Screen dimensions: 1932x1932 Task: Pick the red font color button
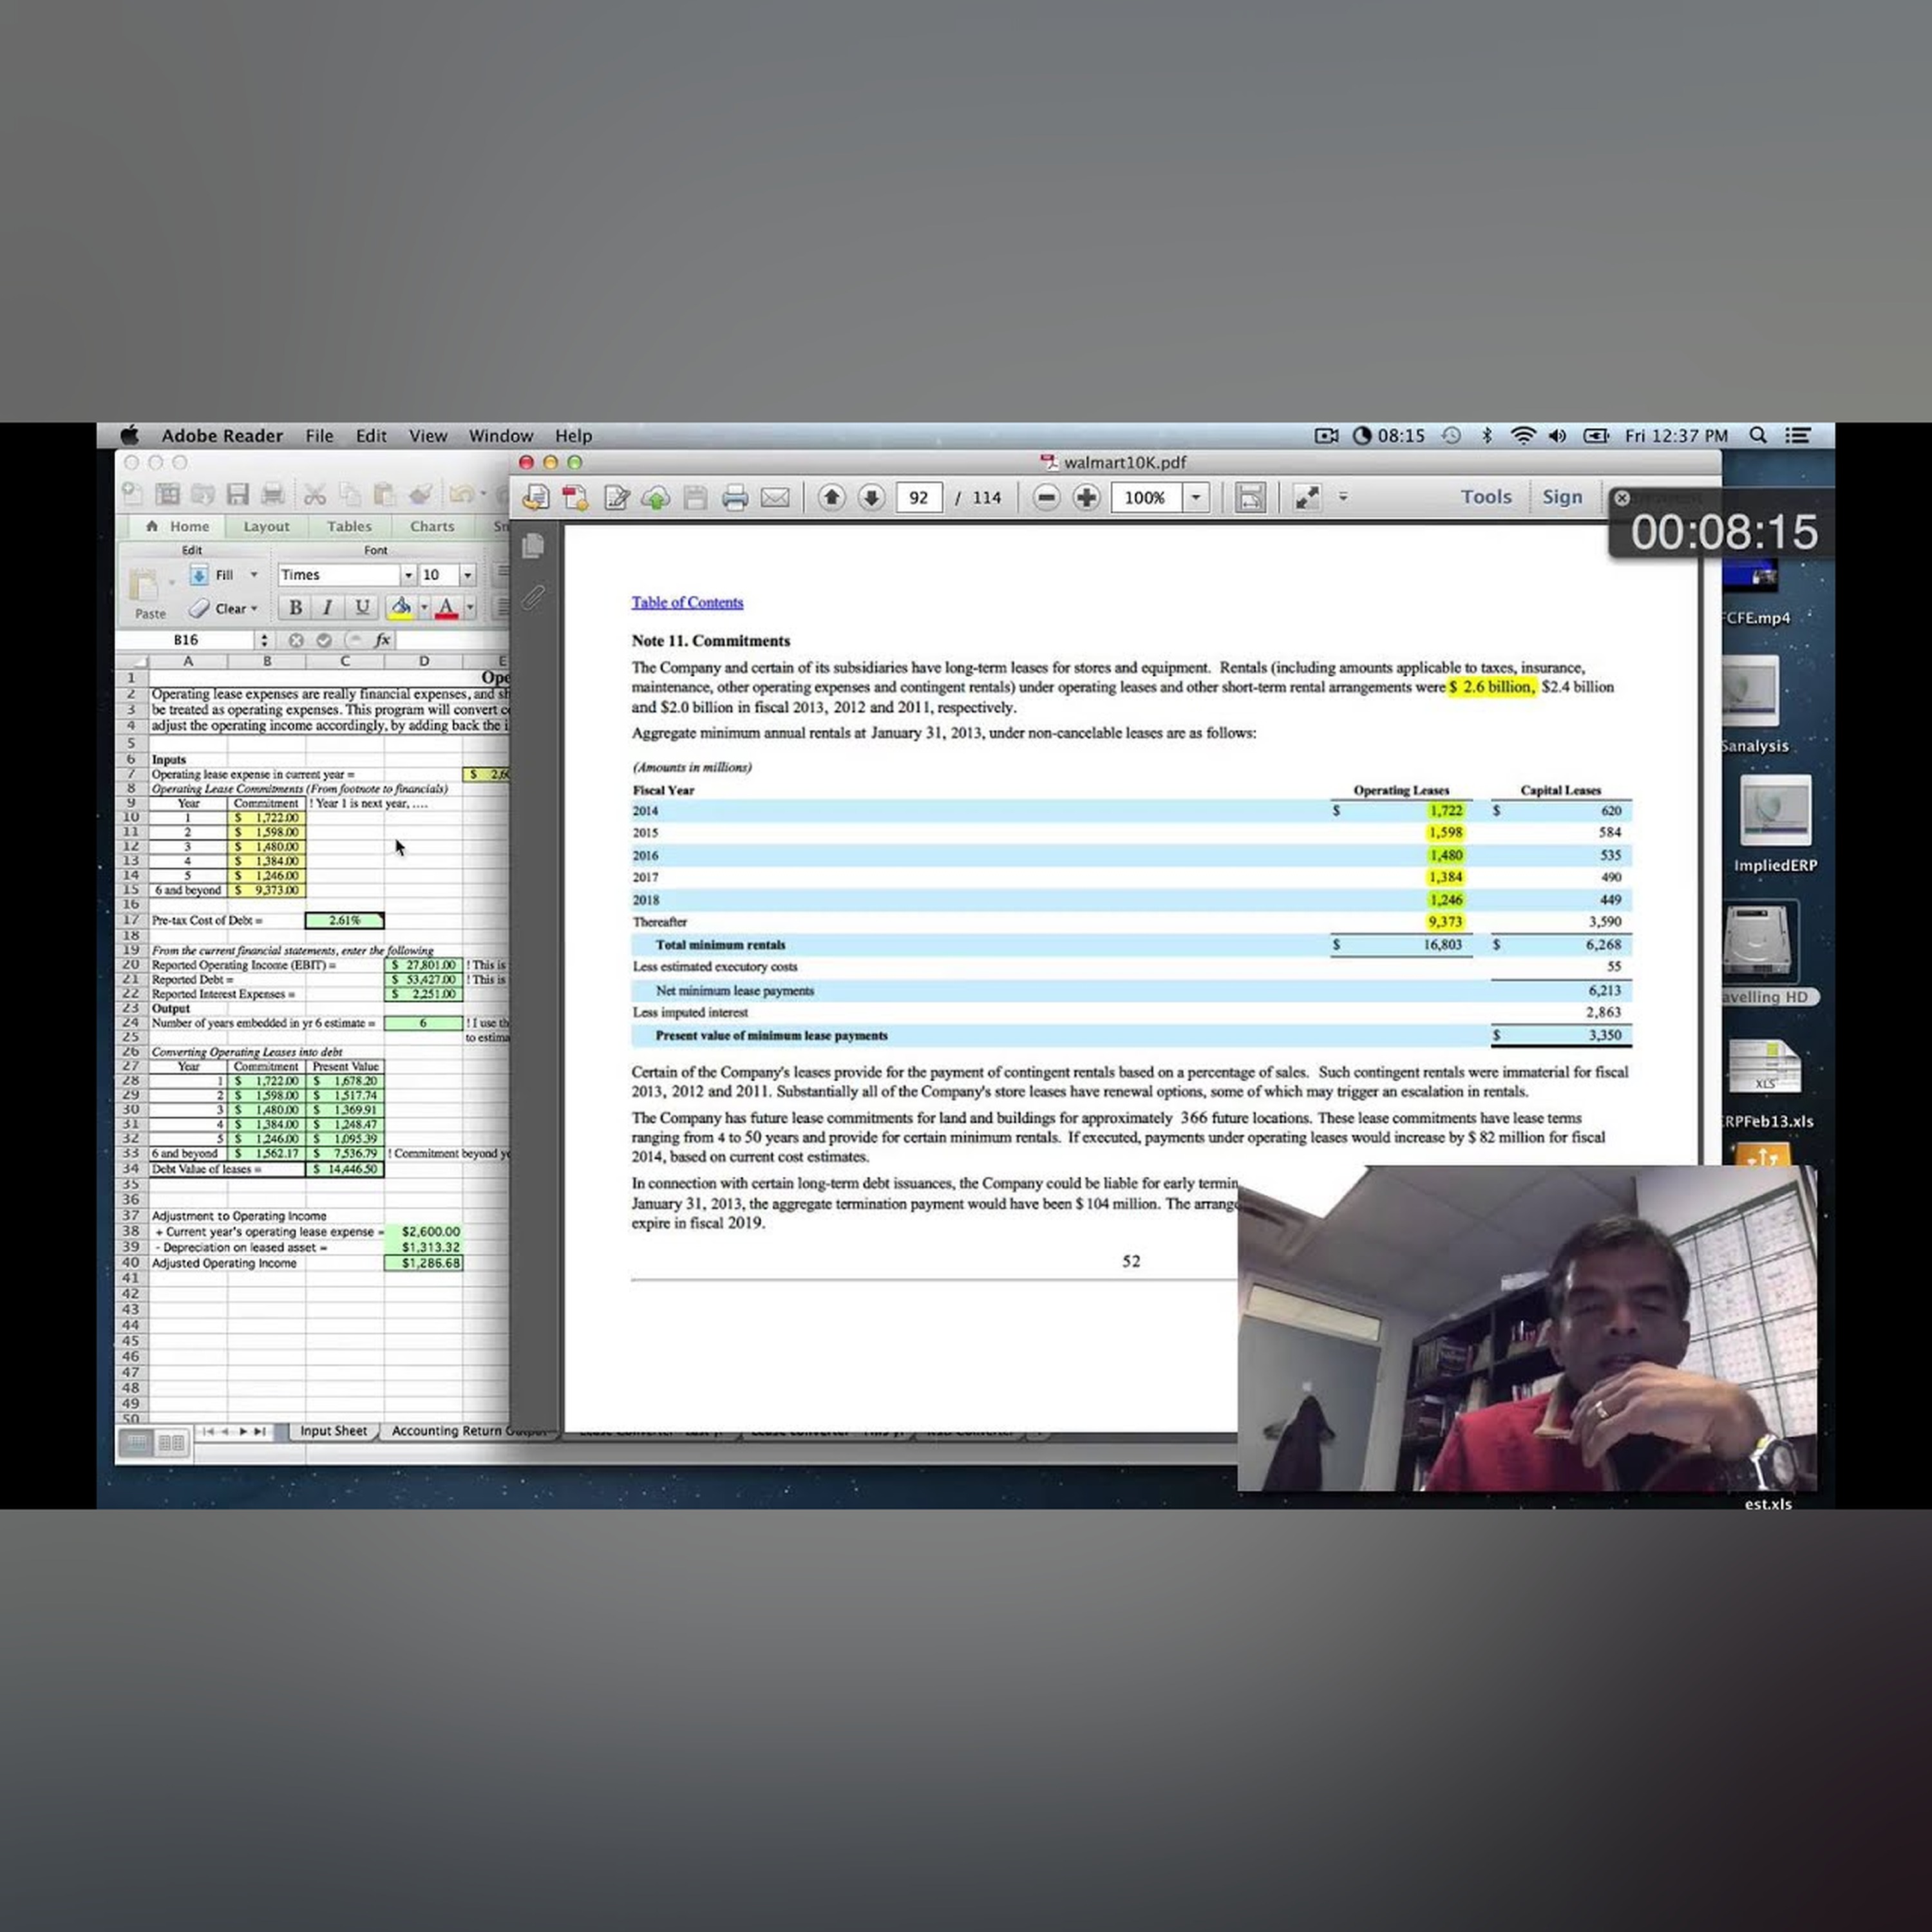[446, 607]
